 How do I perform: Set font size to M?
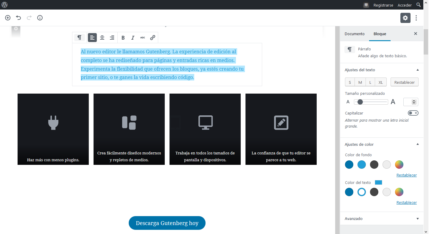(360, 82)
